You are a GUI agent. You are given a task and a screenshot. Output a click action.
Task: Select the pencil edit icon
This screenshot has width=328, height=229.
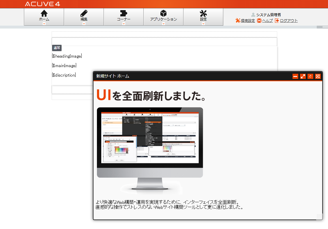pyautogui.click(x=84, y=13)
